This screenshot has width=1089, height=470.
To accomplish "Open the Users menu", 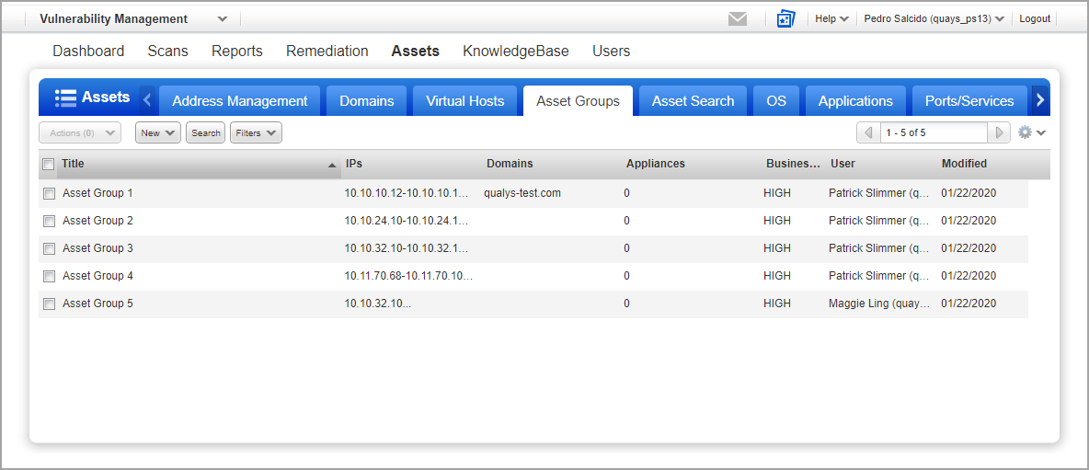I will pos(611,52).
